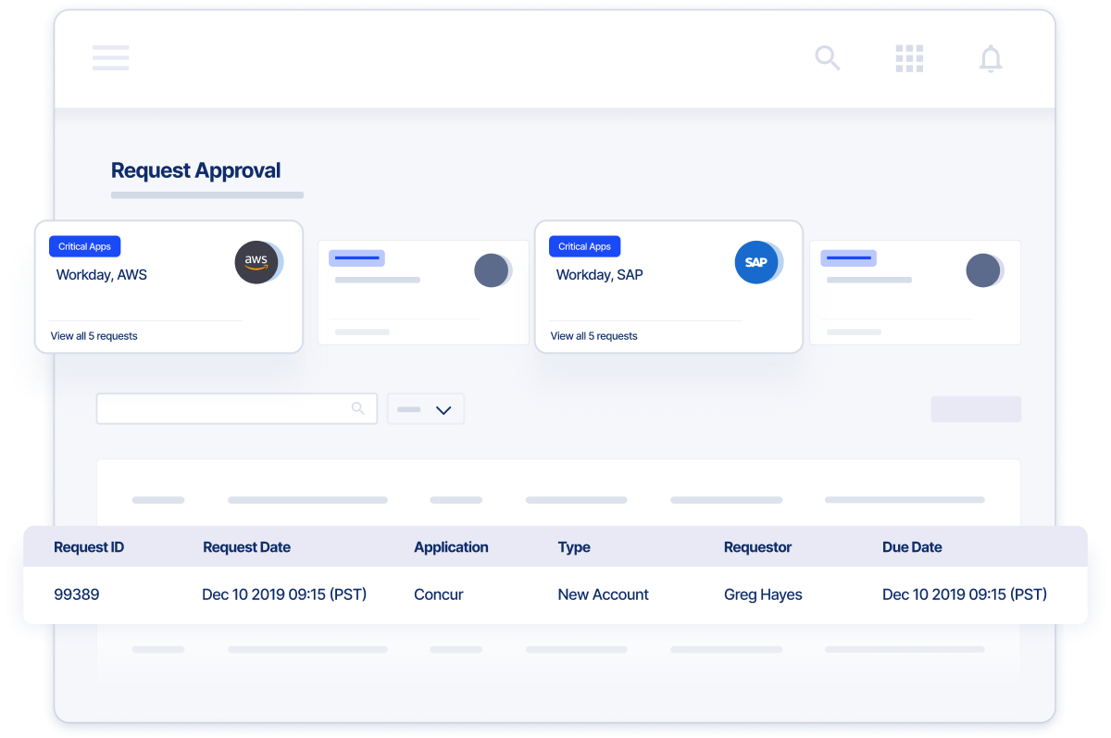Click Critical Apps badge on Workday, SAP card
The image size is (1111, 738).
(x=584, y=246)
